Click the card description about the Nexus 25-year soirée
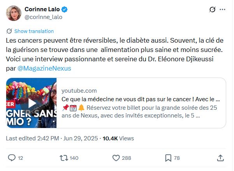The height and width of the screenshot is (171, 234). point(140,111)
